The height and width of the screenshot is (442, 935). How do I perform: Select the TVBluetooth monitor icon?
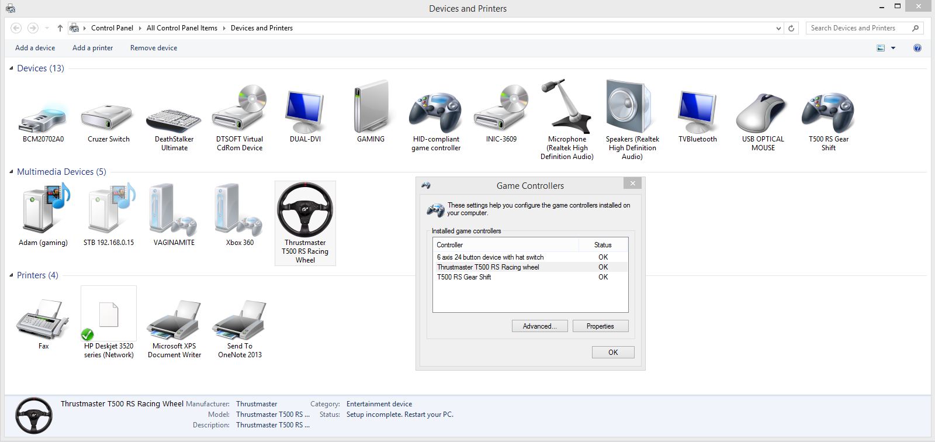(698, 112)
